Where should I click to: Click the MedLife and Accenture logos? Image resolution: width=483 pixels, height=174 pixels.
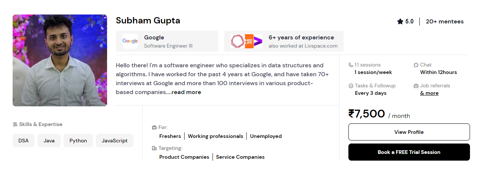point(246,41)
